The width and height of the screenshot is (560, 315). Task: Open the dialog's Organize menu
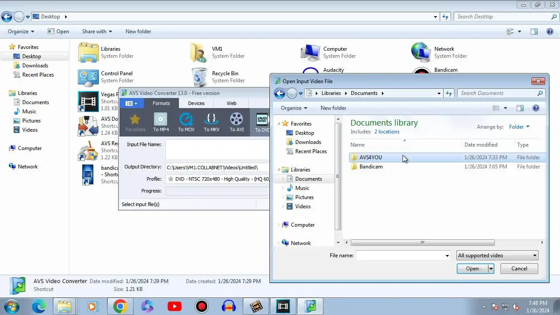tap(294, 108)
